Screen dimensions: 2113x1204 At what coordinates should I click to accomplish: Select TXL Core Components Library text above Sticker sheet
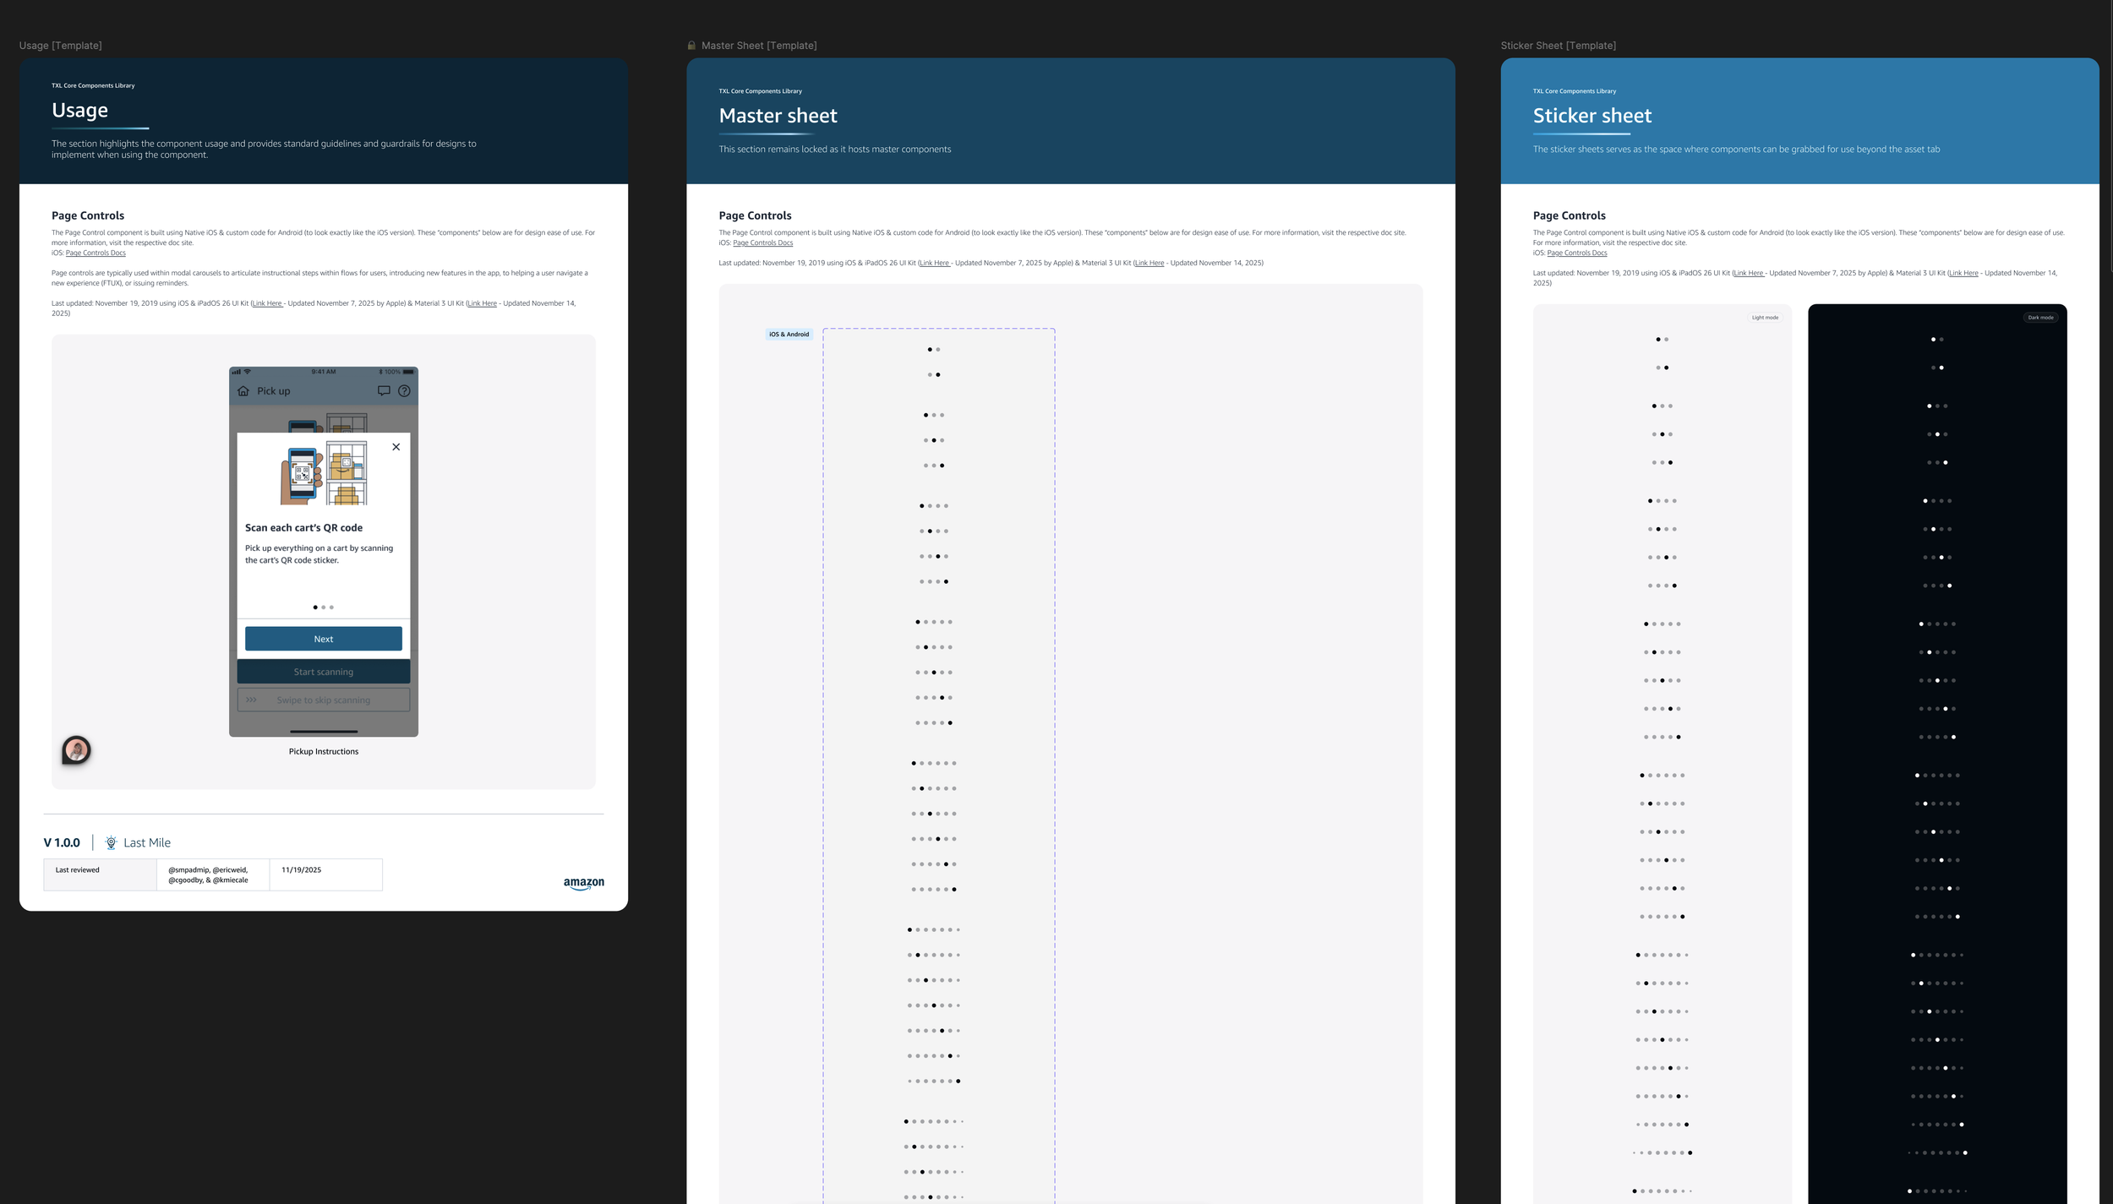click(x=1574, y=91)
